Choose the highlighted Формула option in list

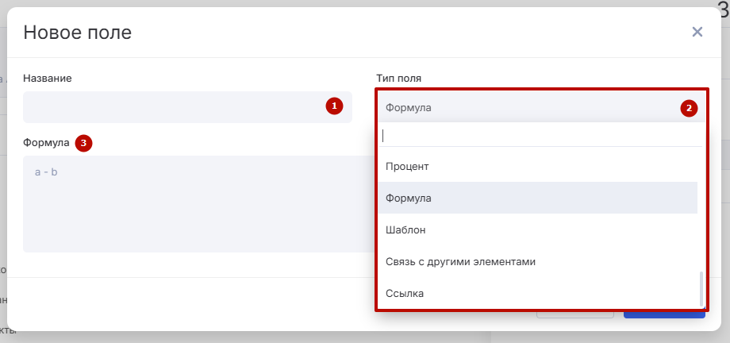pos(538,198)
